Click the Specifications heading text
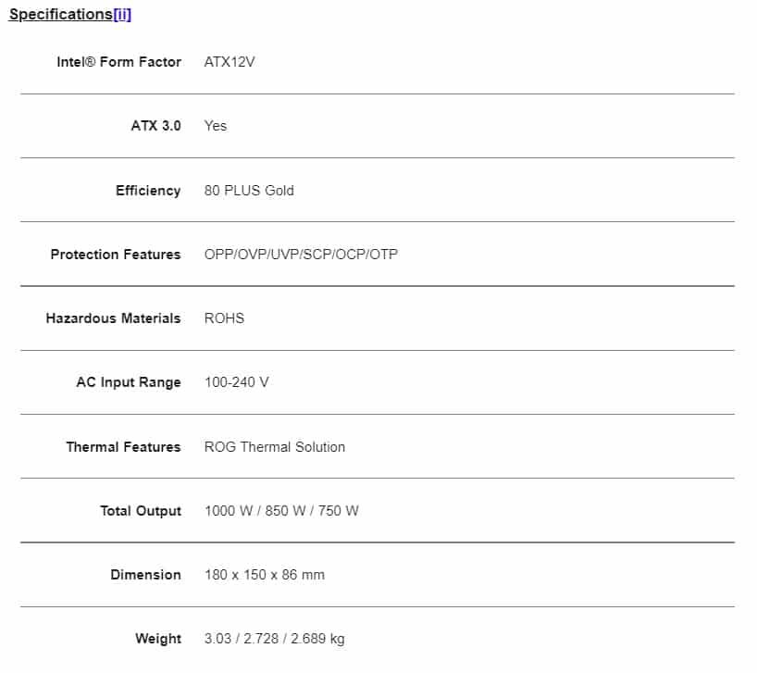The height and width of the screenshot is (673, 757). tap(60, 15)
